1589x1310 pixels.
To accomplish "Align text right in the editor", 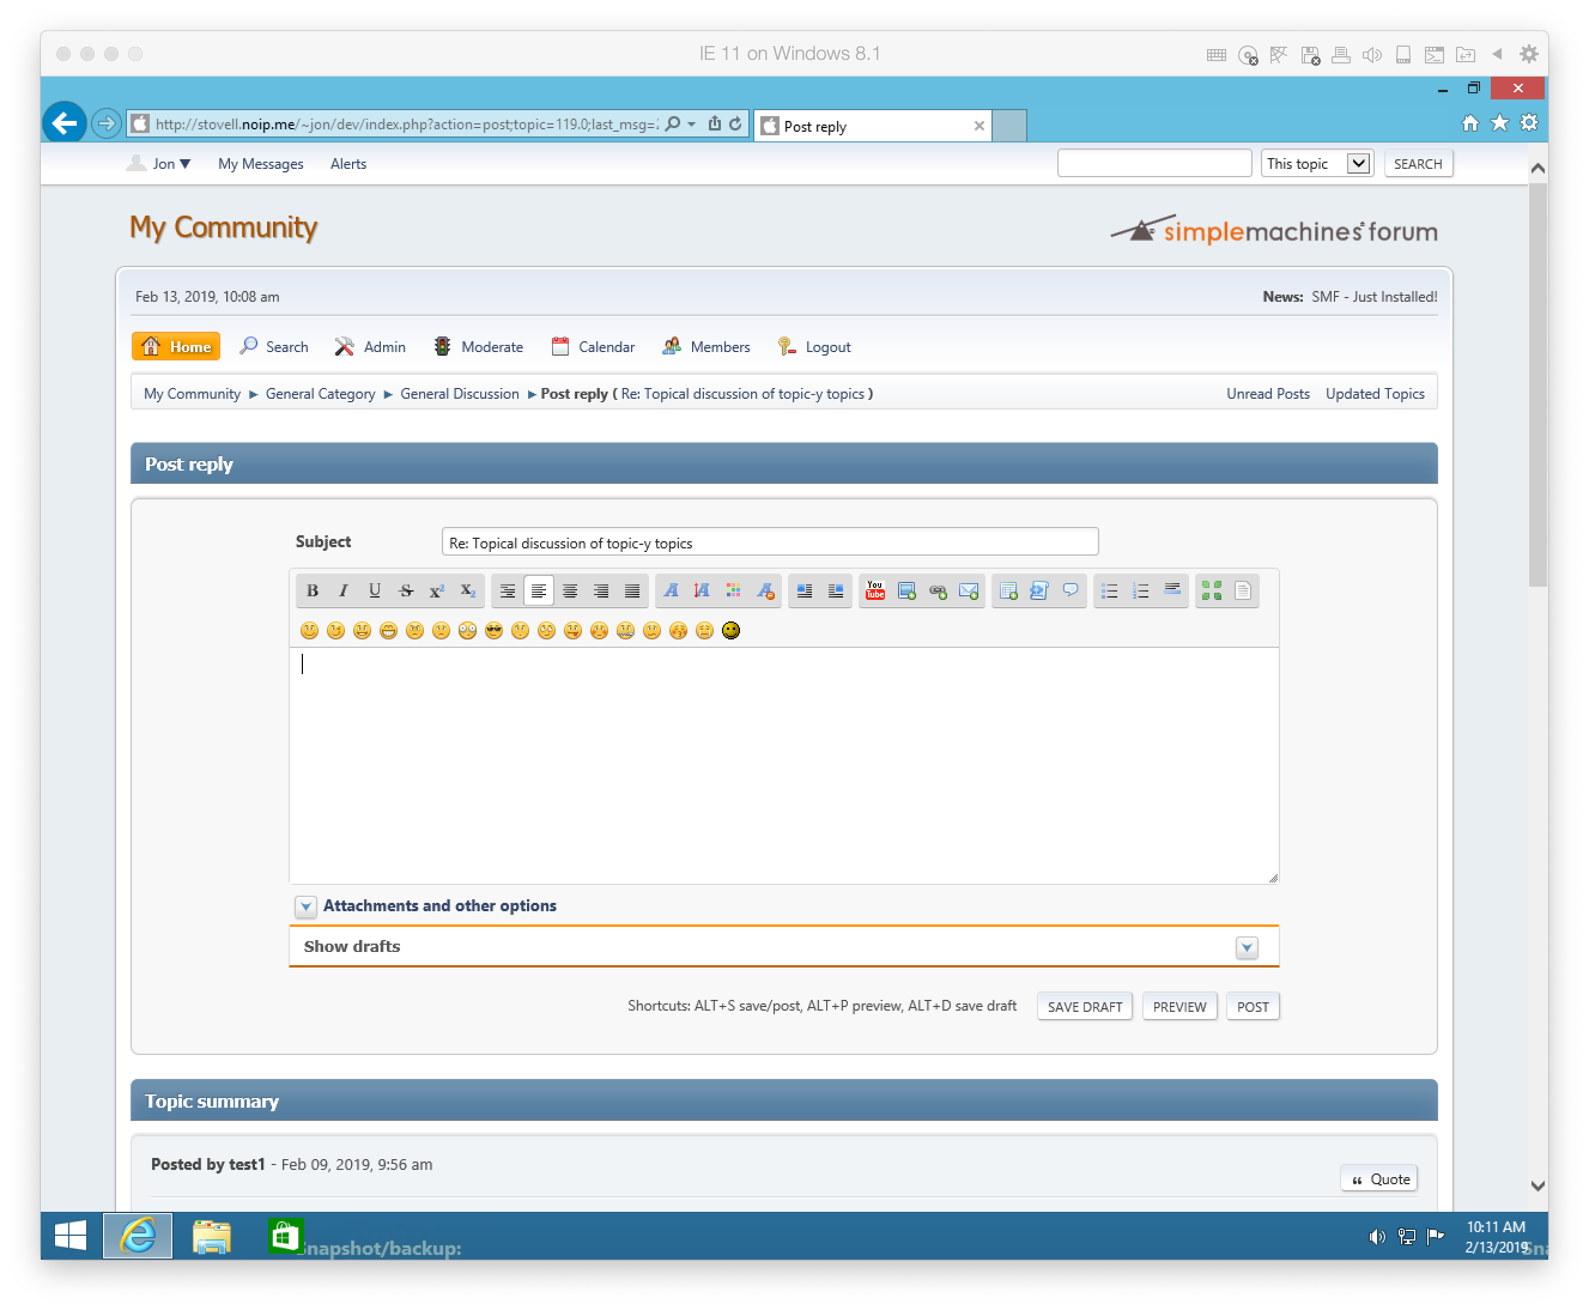I will point(601,590).
